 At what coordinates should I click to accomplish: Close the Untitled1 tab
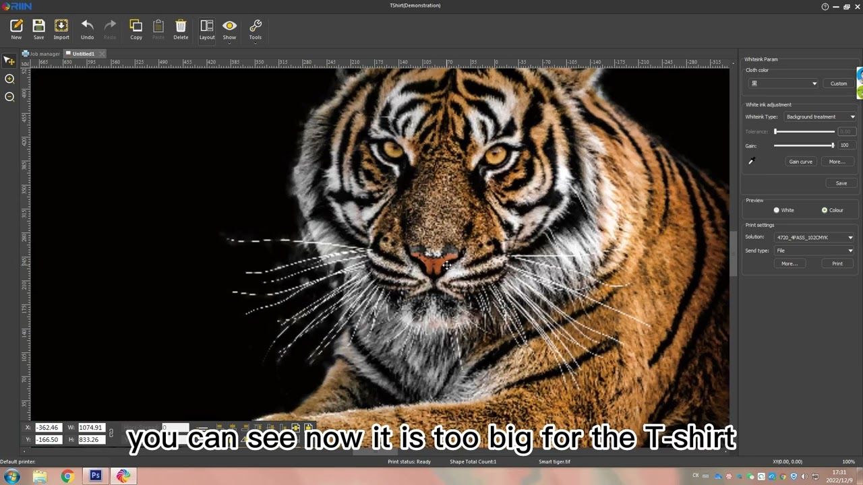(102, 54)
